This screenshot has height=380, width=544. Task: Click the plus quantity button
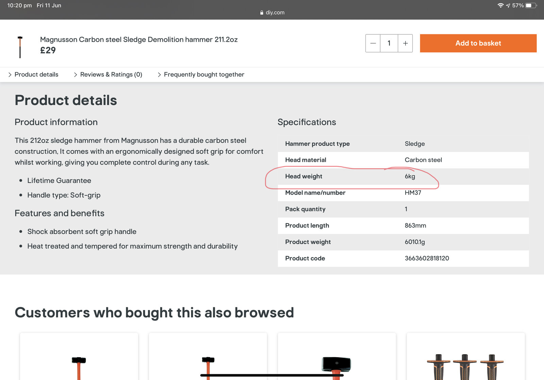tap(405, 43)
